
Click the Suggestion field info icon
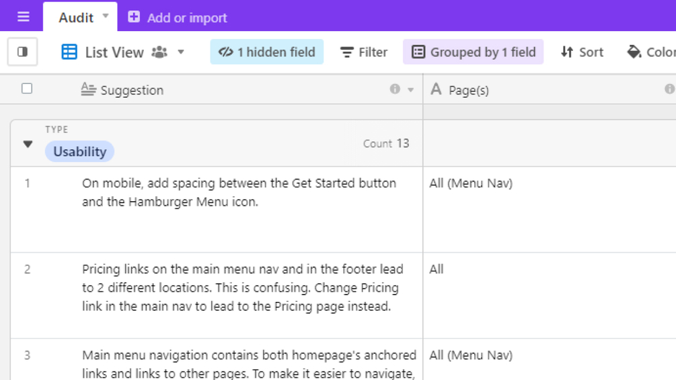point(395,89)
